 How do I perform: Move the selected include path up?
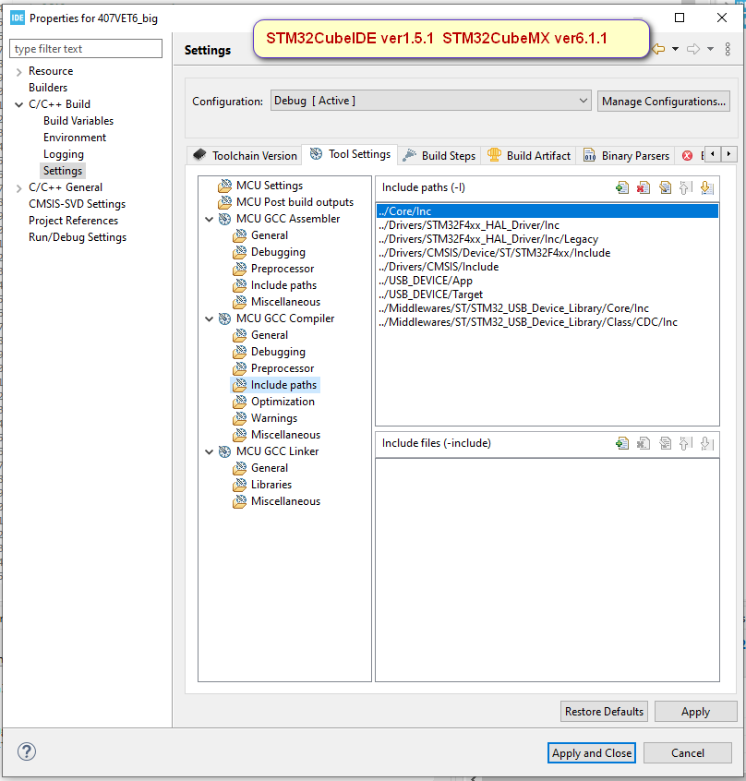tap(686, 187)
